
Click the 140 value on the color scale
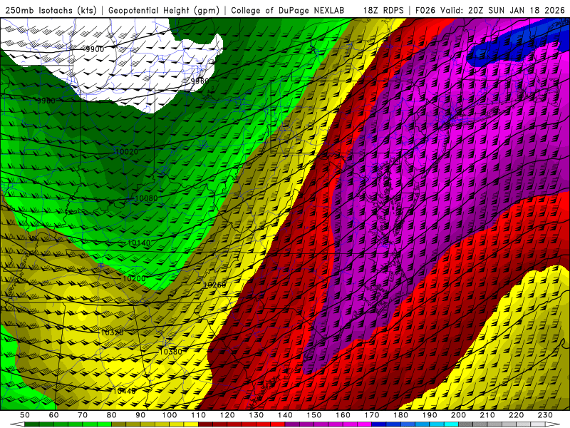pos(286,415)
